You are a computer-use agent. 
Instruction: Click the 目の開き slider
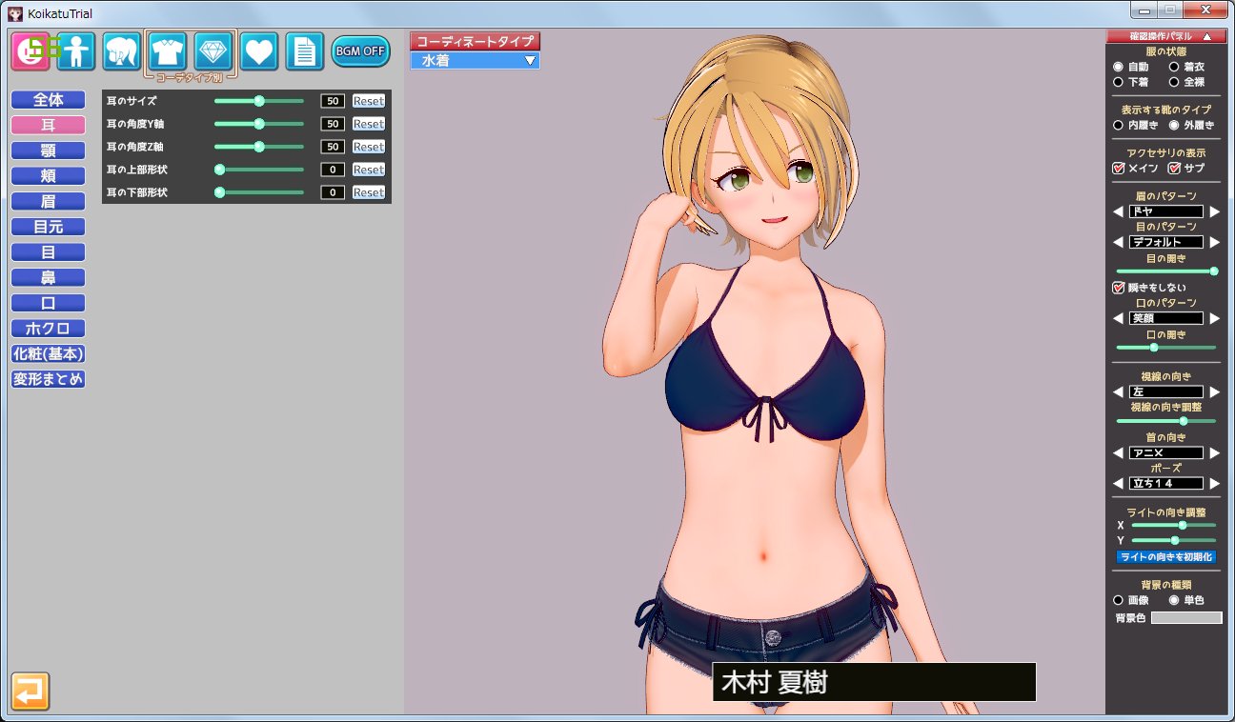1166,271
